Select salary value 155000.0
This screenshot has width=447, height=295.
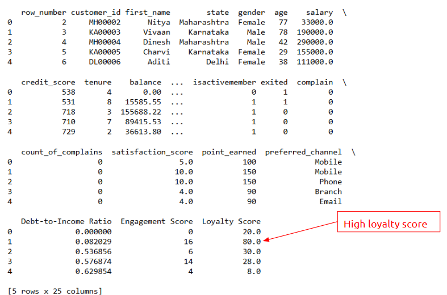[315, 52]
